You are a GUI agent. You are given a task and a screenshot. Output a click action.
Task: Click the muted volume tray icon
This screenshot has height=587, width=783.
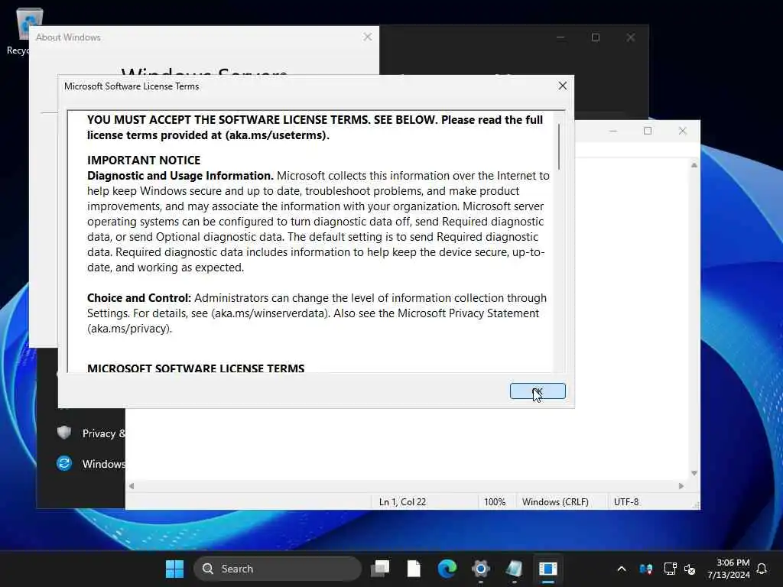tap(690, 569)
